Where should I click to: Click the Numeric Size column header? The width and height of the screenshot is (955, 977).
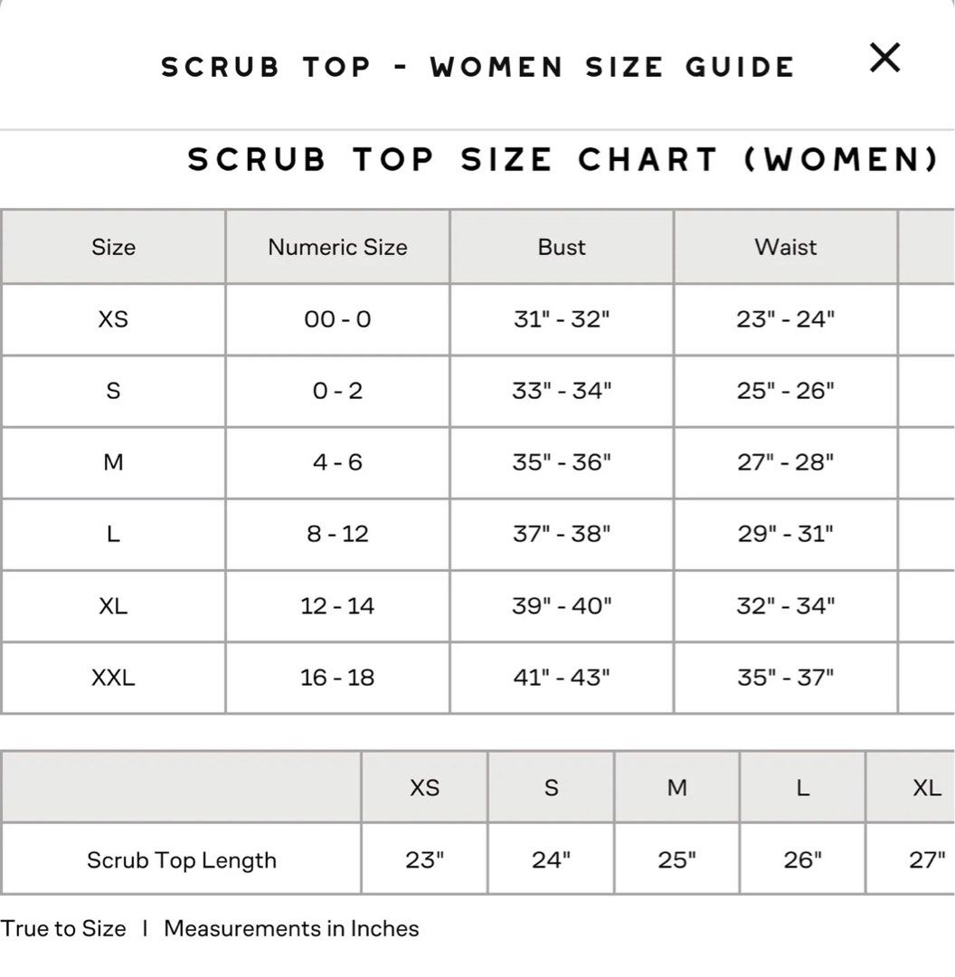click(337, 247)
